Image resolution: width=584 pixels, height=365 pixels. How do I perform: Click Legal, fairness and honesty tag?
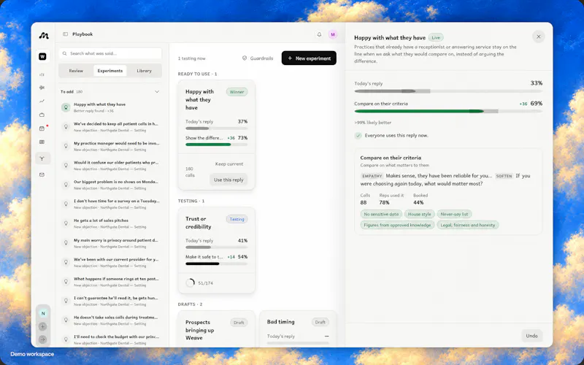[x=467, y=225]
